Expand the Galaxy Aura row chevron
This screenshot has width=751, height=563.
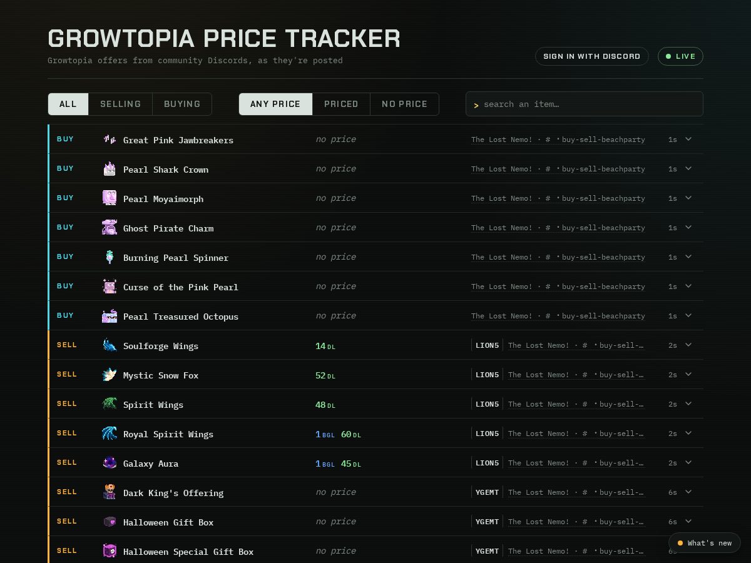click(688, 462)
